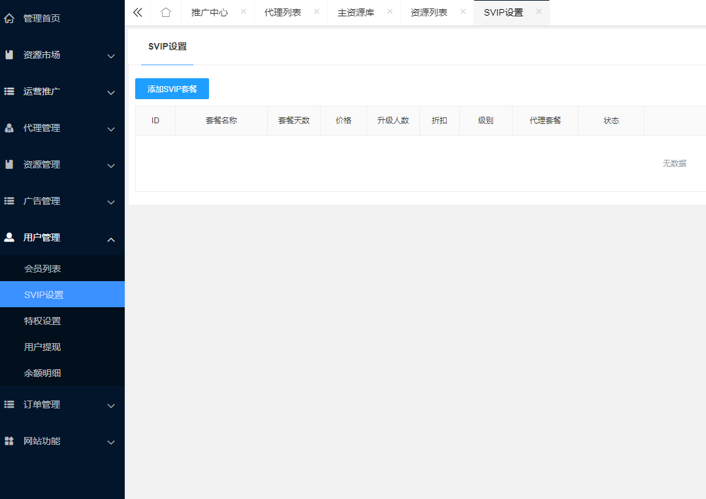Click the 价格 column header
The image size is (706, 499).
pyautogui.click(x=343, y=121)
